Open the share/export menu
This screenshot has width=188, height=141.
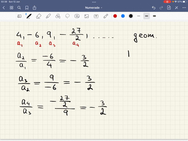(x=34, y=8)
